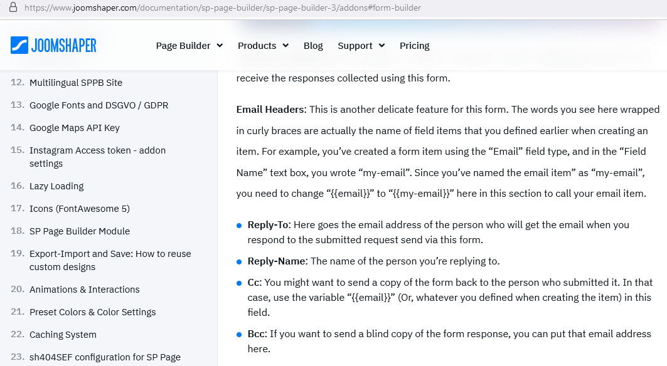Expand the Support dropdown menu
This screenshot has width=667, height=366.
(x=361, y=46)
